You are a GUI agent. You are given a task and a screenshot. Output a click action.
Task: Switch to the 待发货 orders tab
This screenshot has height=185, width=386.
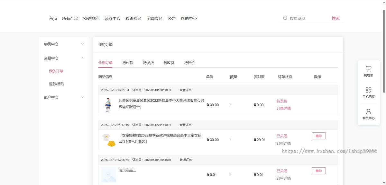point(148,63)
